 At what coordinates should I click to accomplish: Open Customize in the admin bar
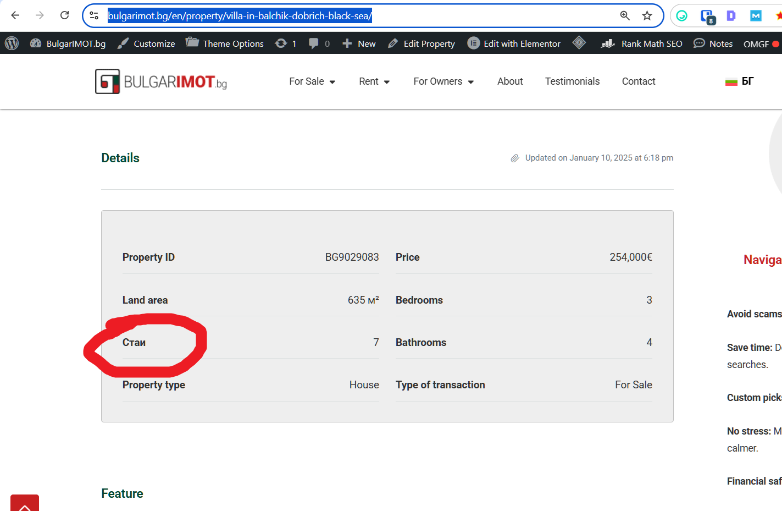click(146, 43)
